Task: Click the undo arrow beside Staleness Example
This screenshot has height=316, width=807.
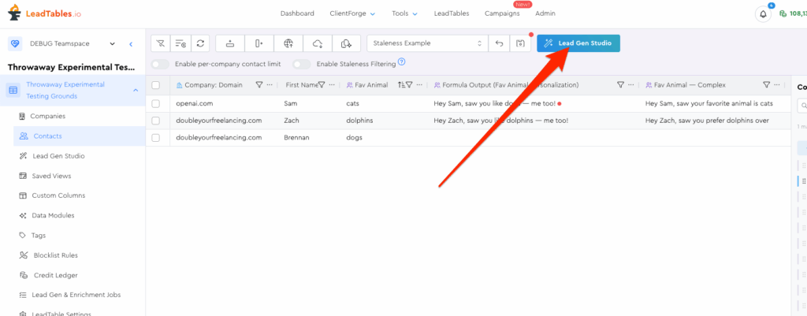Action: point(498,43)
